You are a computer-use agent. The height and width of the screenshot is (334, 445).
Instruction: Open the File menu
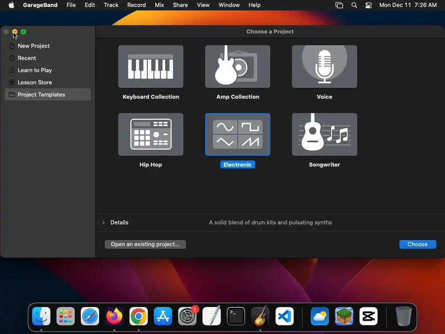click(71, 5)
